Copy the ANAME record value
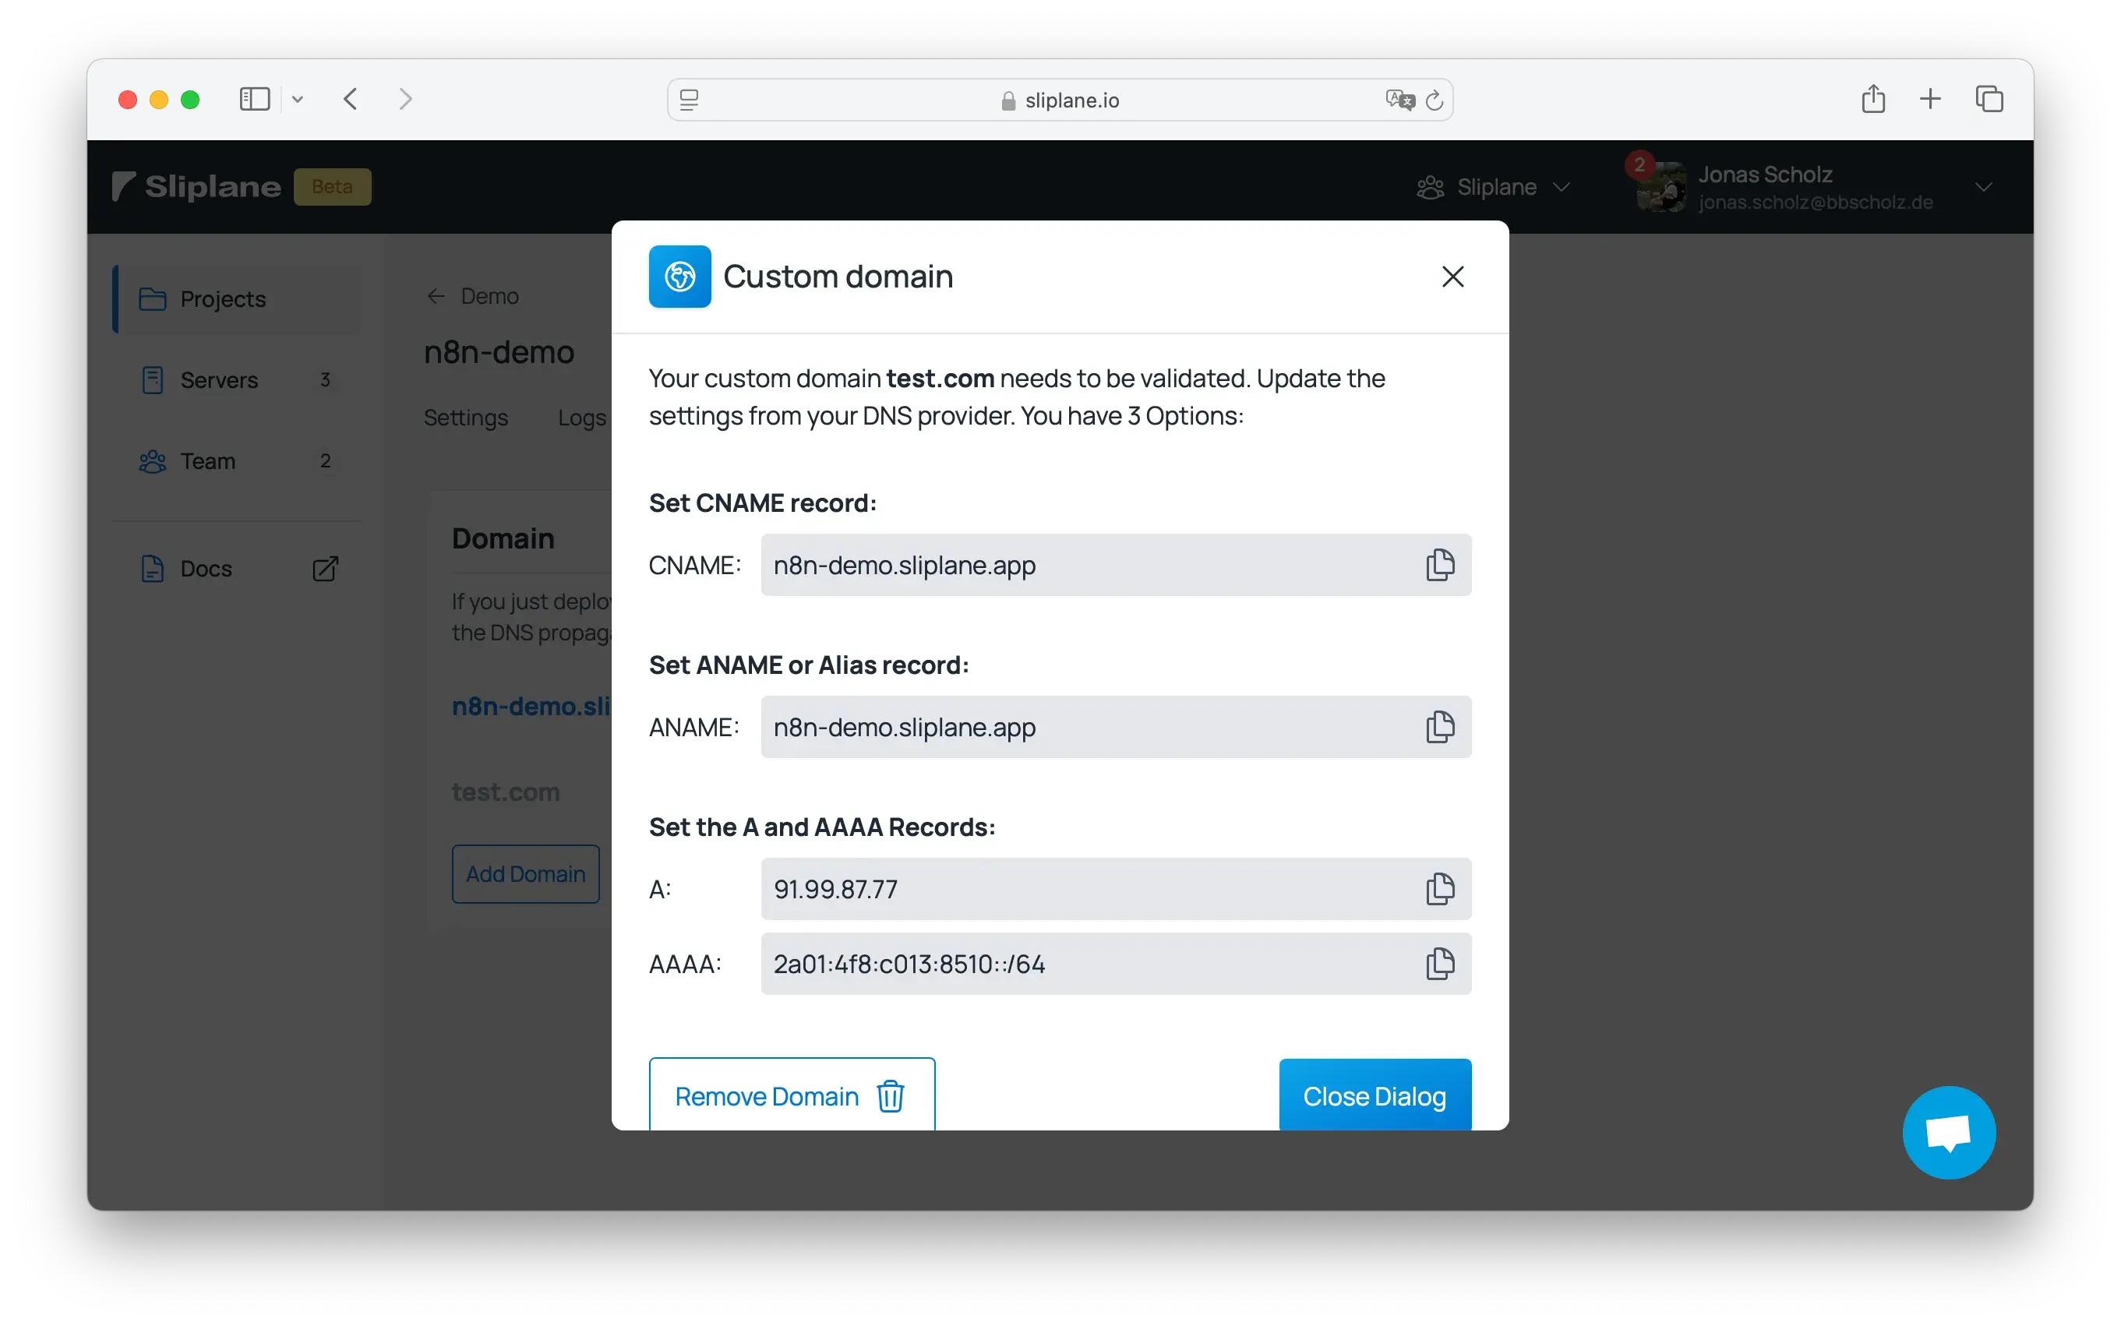The width and height of the screenshot is (2121, 1326). point(1439,727)
